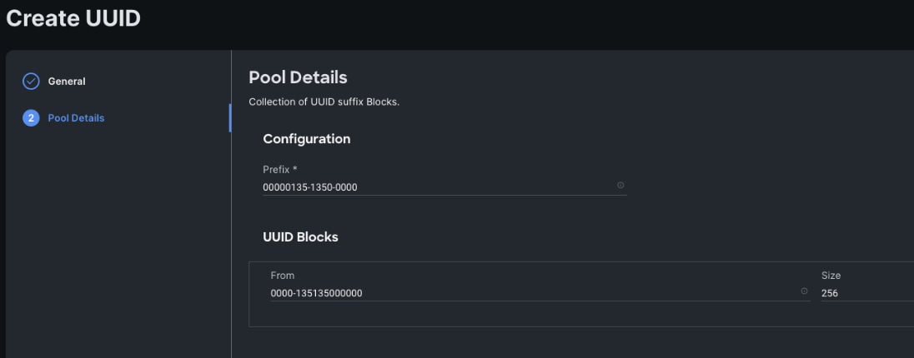Click the info icon in From field
Screen dimensions: 914x358
click(x=804, y=291)
